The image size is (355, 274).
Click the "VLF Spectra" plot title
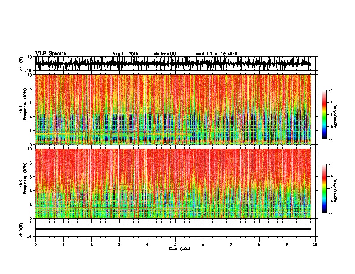coord(51,54)
